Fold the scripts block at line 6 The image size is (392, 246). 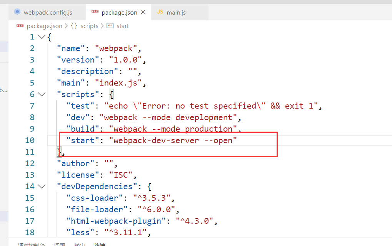pos(42,94)
